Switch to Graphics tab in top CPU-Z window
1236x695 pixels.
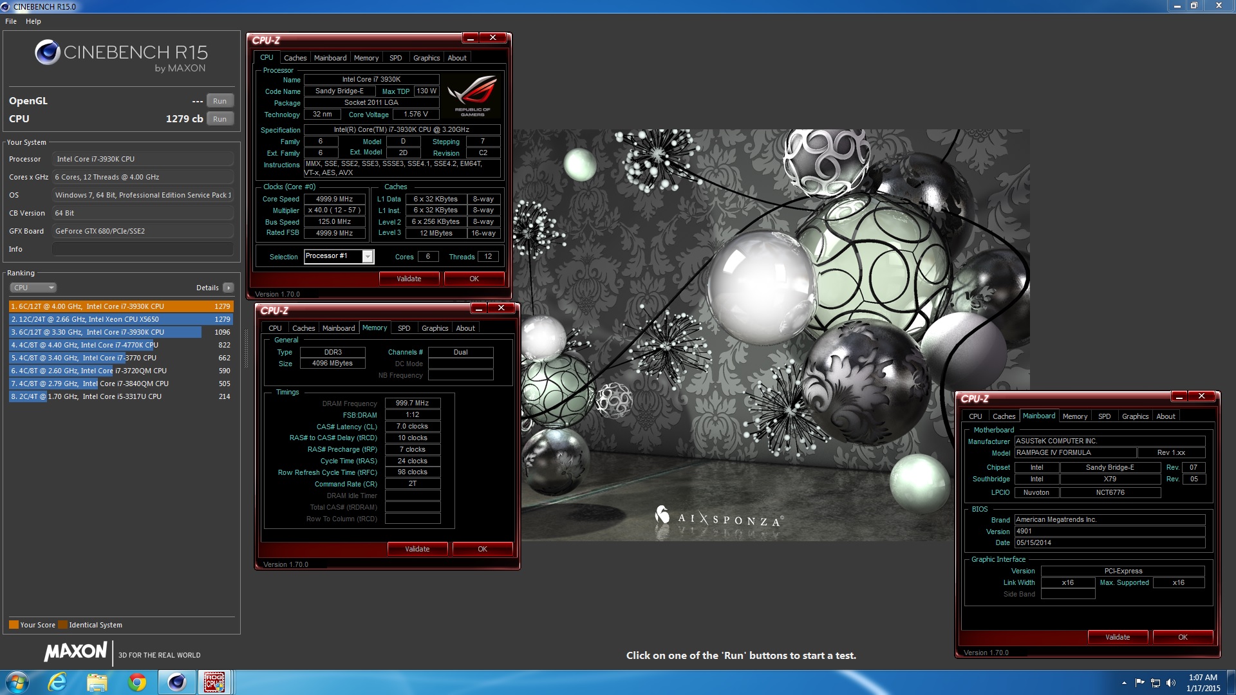pos(426,58)
